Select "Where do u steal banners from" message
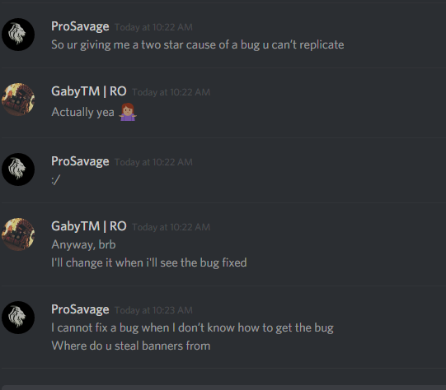Viewport: 446px width, 390px height. (x=131, y=346)
